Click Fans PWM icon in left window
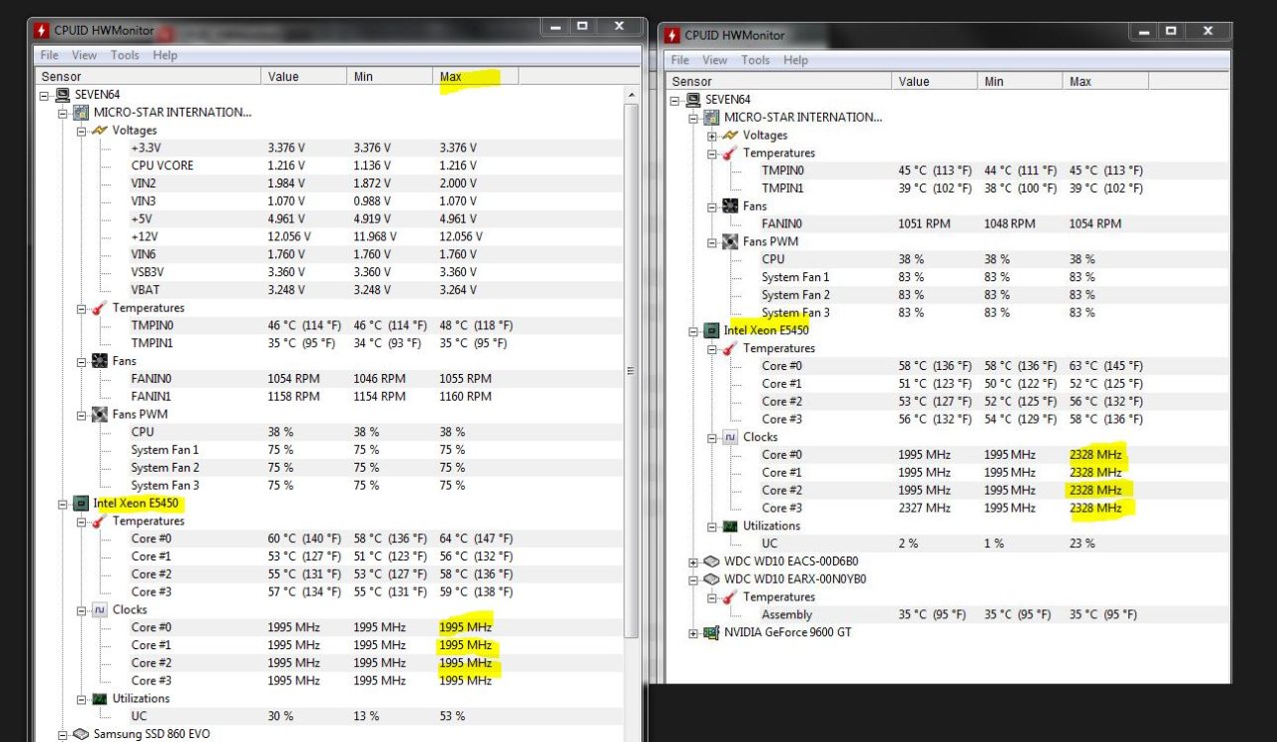The width and height of the screenshot is (1277, 742). (100, 414)
